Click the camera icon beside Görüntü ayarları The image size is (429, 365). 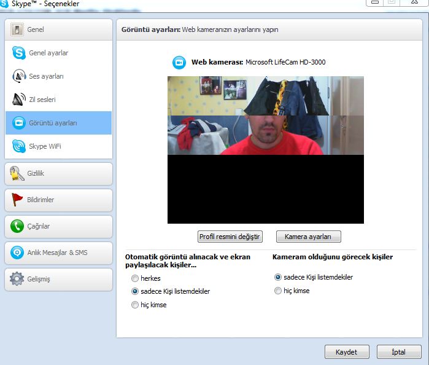tap(19, 123)
